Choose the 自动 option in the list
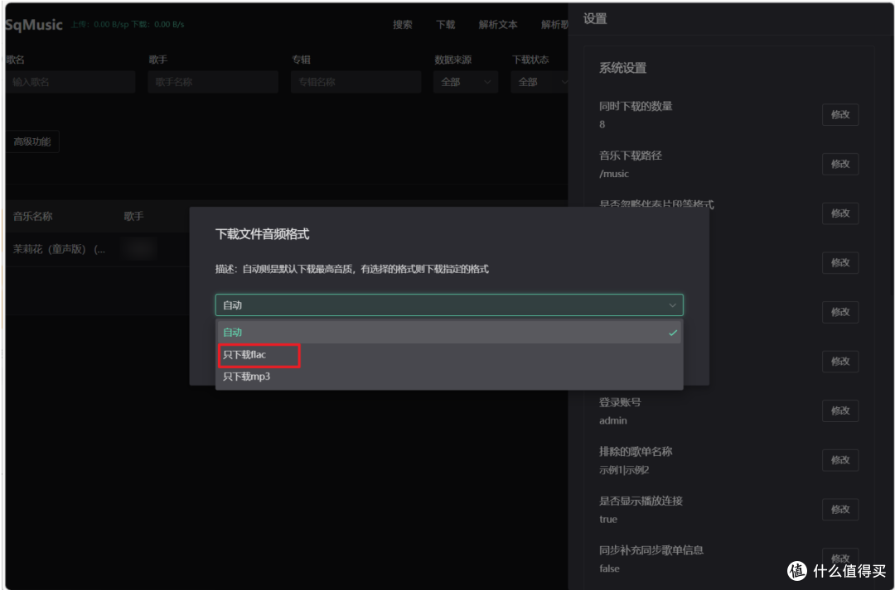895x590 pixels. tap(449, 333)
